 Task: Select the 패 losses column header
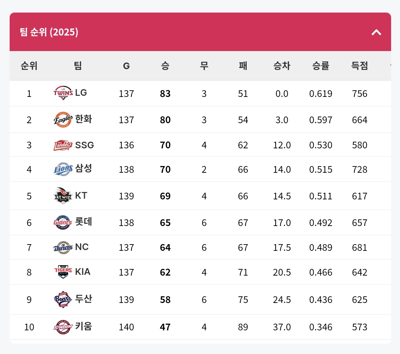243,66
